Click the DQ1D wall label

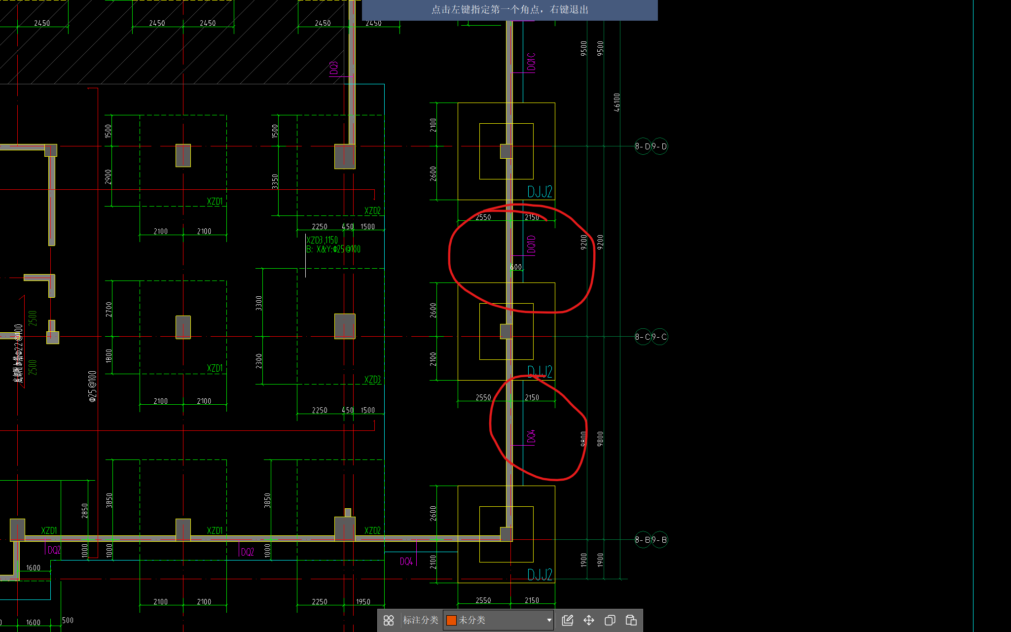[x=531, y=244]
